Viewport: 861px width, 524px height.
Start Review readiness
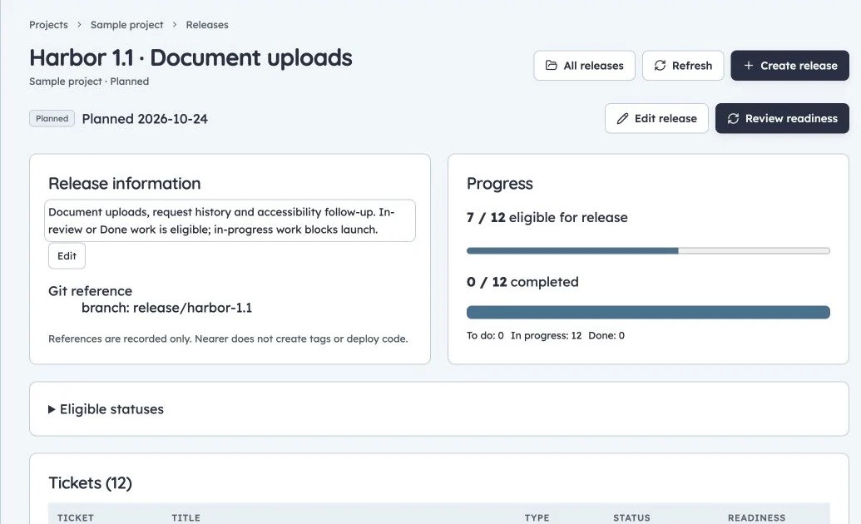782,118
